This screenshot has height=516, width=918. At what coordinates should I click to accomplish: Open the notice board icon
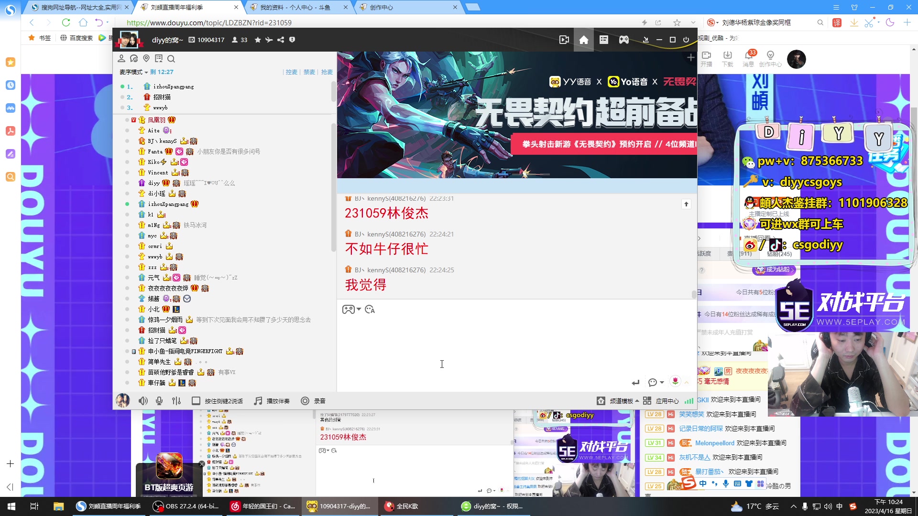point(159,58)
